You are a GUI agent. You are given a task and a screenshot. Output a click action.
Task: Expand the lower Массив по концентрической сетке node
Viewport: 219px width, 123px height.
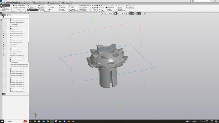9,67
